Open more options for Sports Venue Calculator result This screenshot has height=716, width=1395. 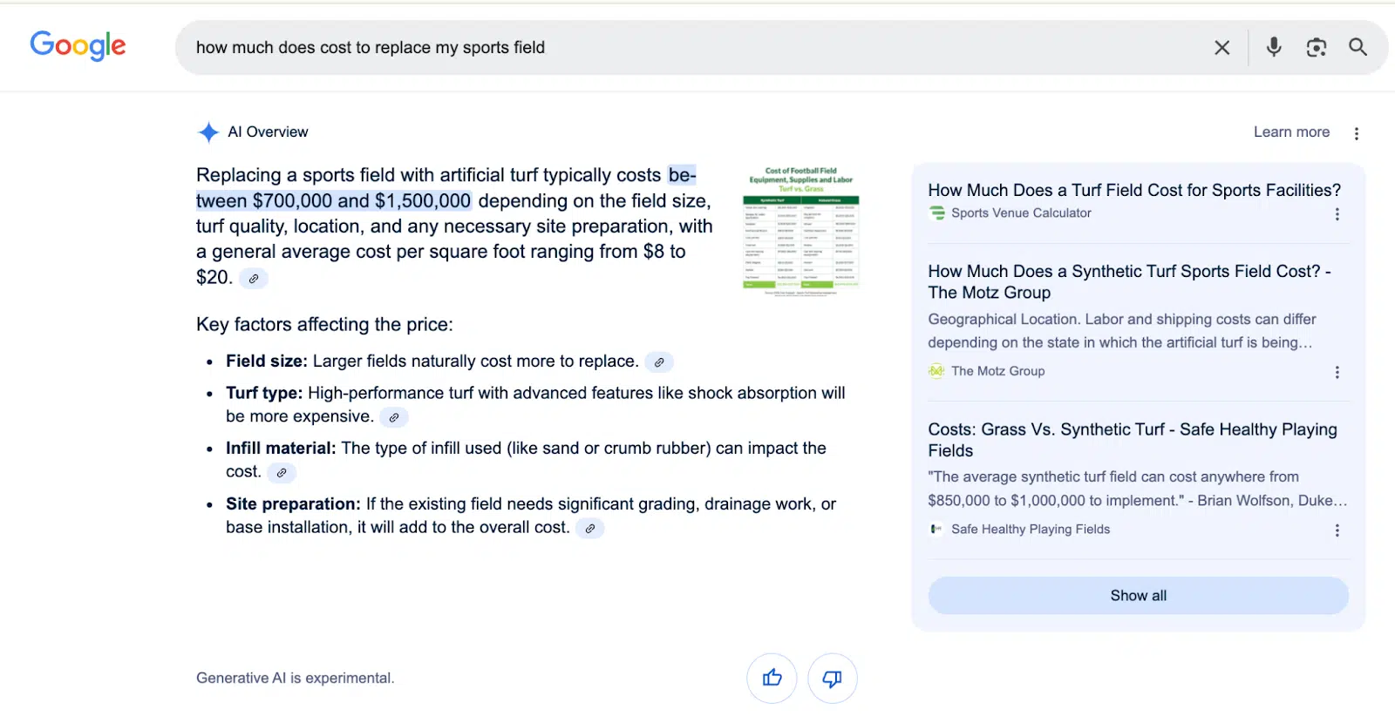(x=1337, y=214)
